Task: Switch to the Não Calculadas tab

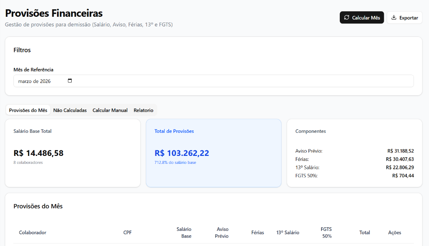Action: tap(70, 110)
